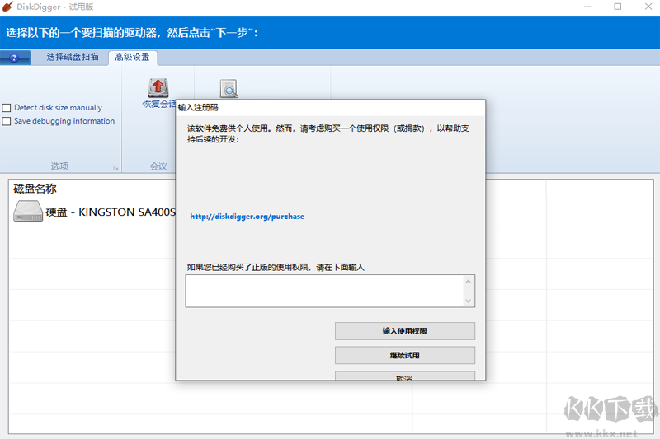Click the partially hidden 取消 button
The width and height of the screenshot is (660, 439).
[405, 376]
